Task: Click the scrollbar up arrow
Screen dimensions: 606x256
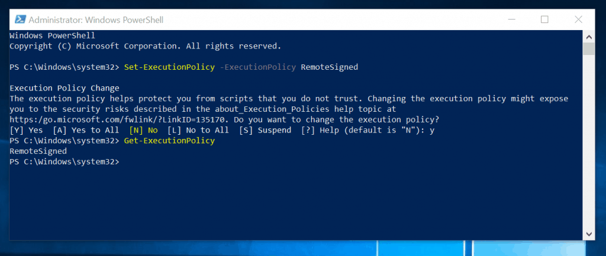Action: 588,35
